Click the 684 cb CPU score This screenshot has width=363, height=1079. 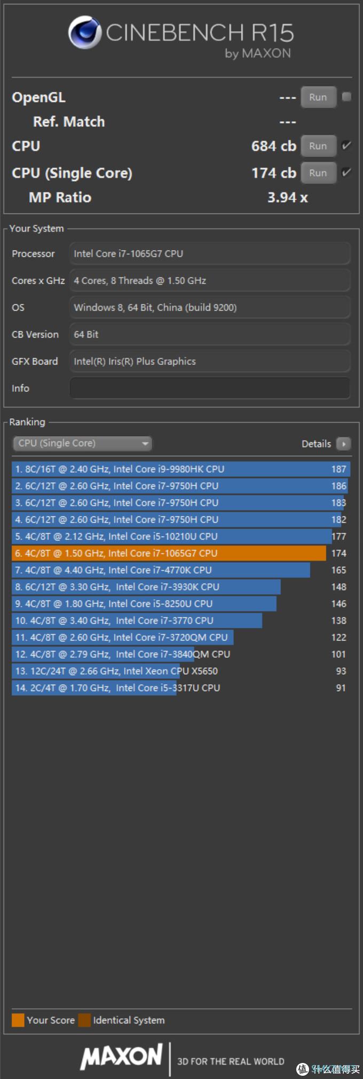274,146
